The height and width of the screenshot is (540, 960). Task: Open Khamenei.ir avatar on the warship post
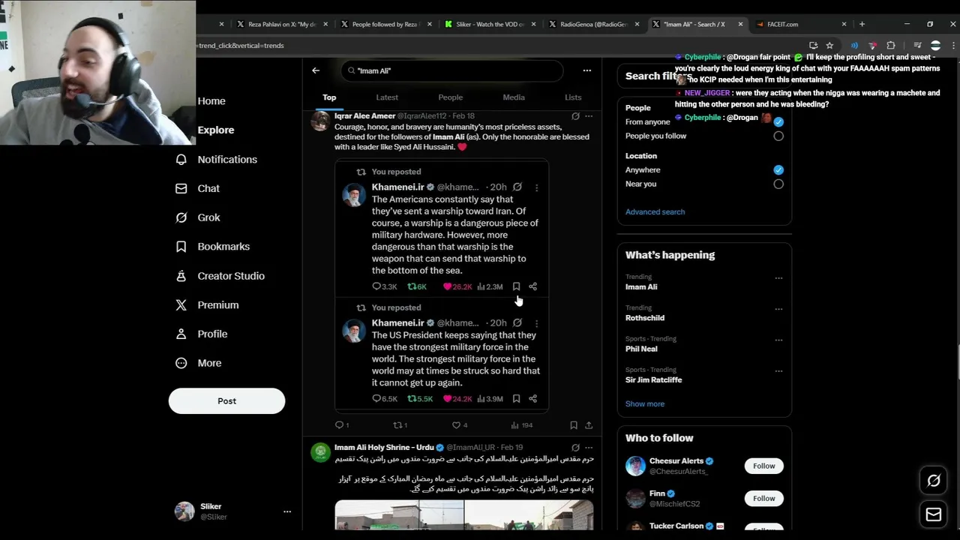tap(354, 196)
